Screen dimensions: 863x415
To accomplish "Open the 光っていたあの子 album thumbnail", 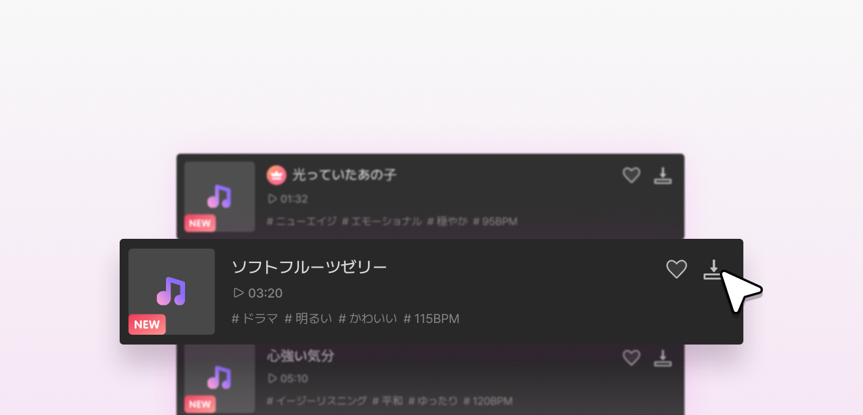I will coord(220,196).
